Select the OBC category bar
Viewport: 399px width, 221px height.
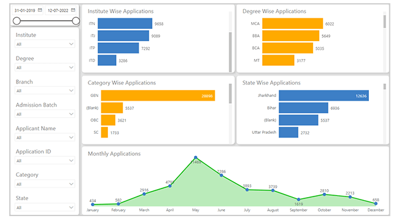tap(108, 120)
